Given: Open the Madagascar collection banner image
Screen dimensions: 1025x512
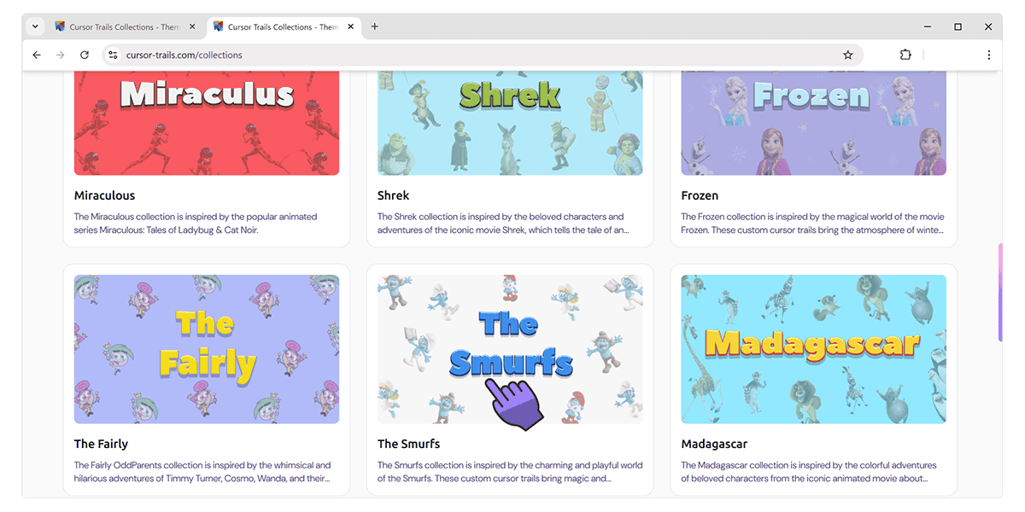Looking at the screenshot, I should pos(813,349).
